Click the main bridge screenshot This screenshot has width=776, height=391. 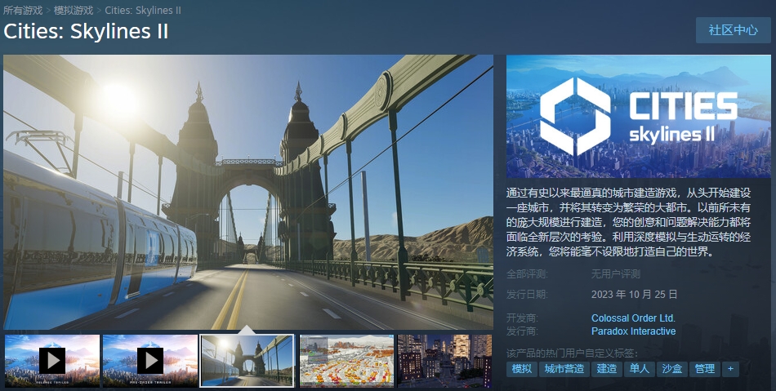248,192
